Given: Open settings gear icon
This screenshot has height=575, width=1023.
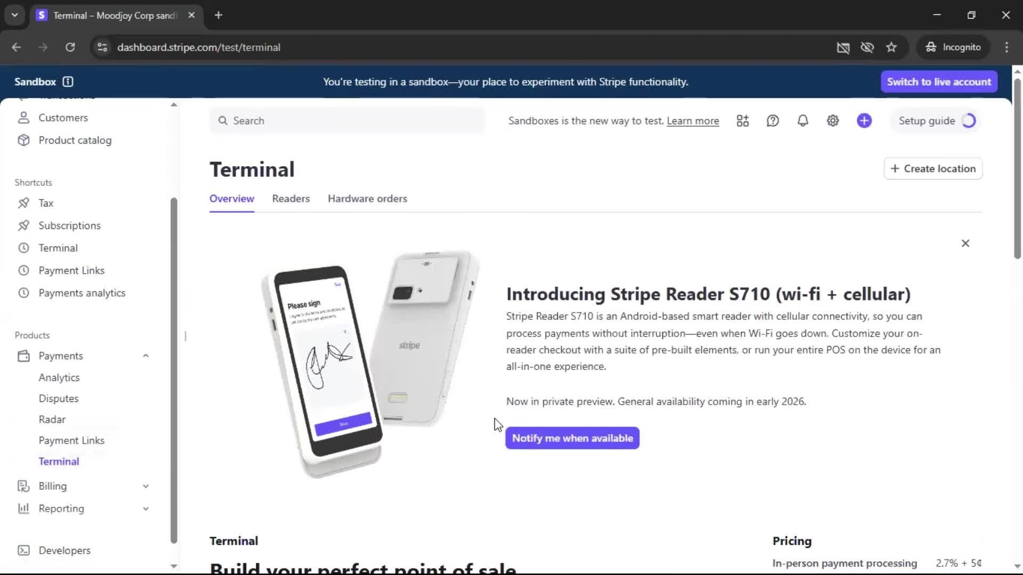Looking at the screenshot, I should (833, 121).
